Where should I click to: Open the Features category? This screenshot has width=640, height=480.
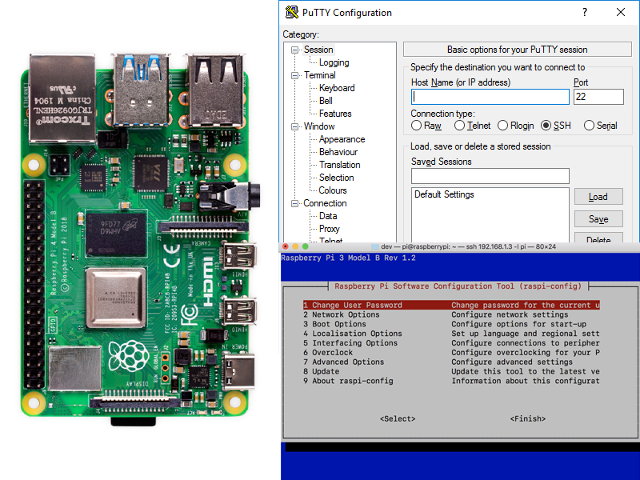pos(335,114)
